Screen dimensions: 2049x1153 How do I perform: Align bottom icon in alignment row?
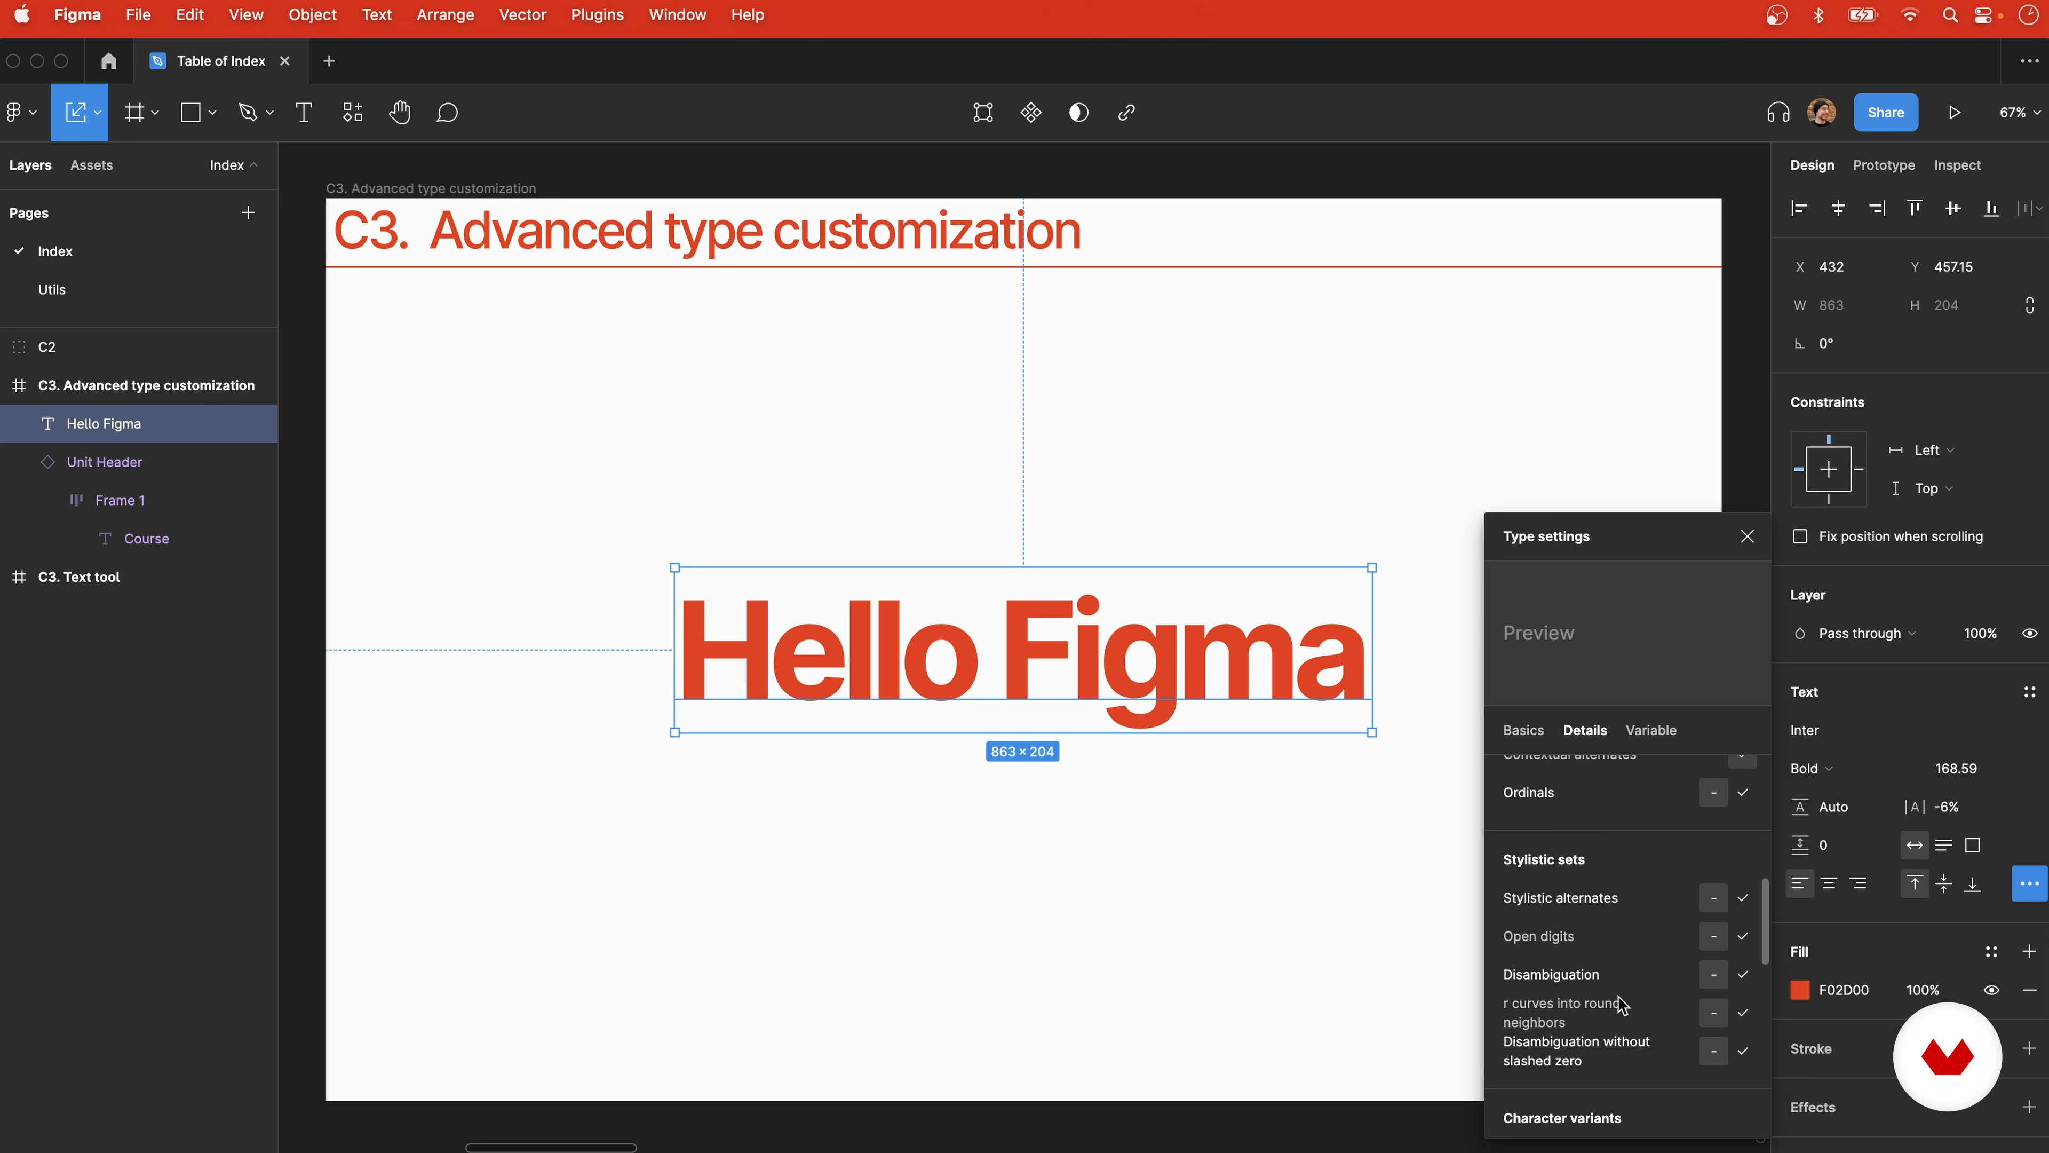pos(1992,209)
